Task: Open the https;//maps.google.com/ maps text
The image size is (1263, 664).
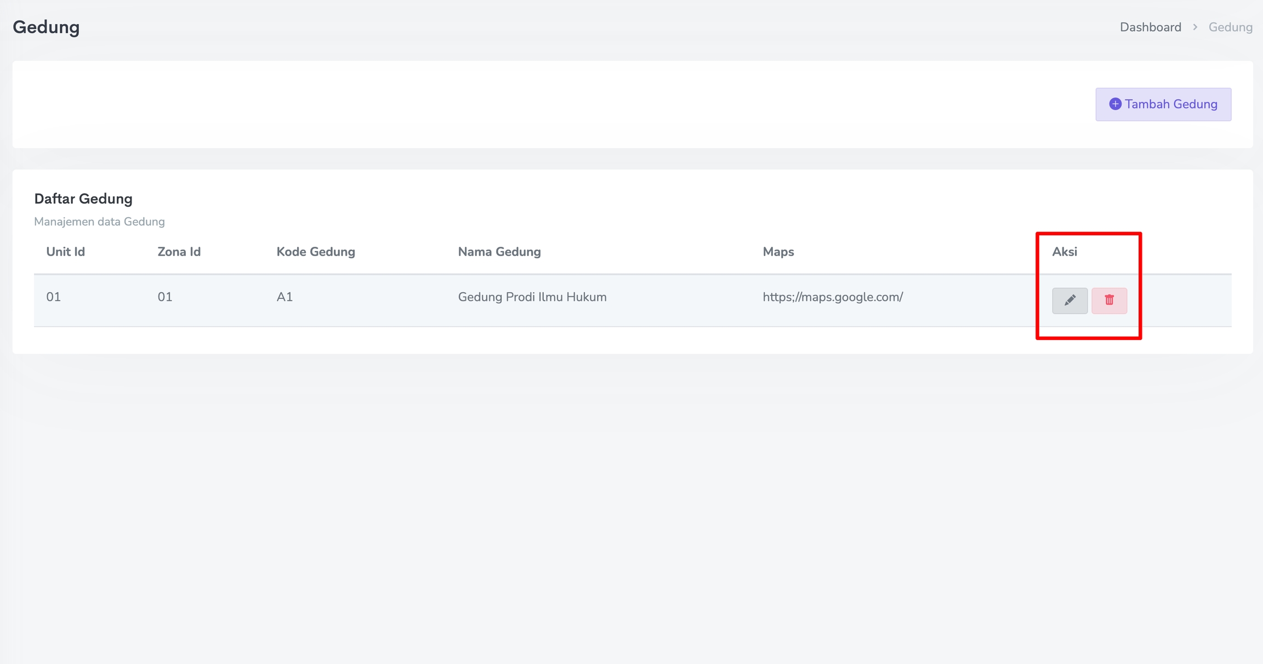Action: click(x=832, y=297)
